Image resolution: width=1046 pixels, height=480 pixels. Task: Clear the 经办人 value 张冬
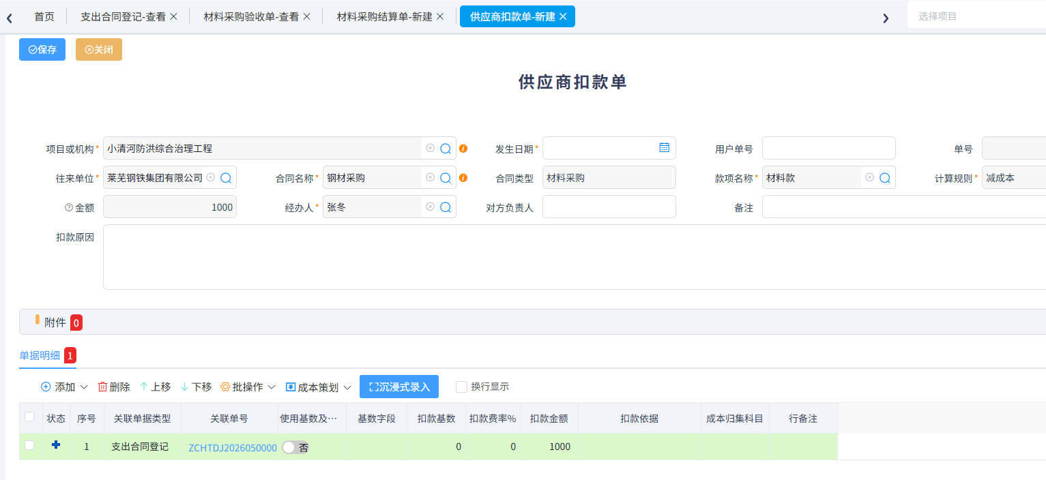tap(430, 207)
